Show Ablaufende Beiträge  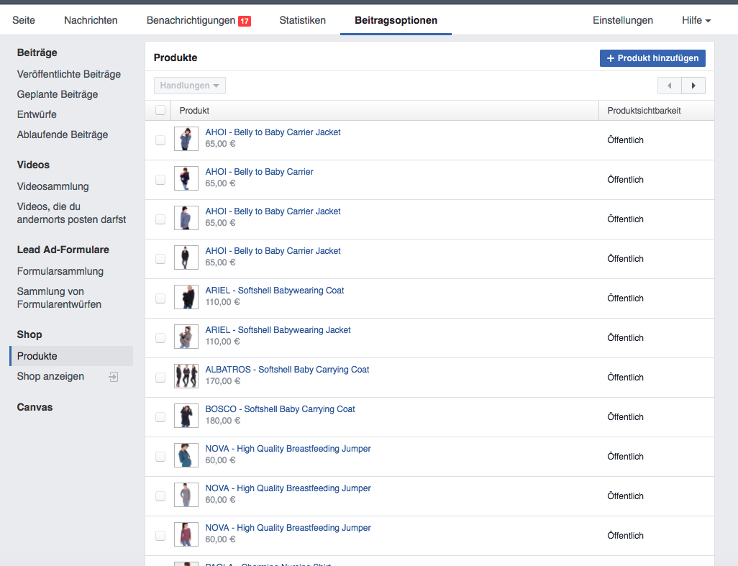click(63, 135)
